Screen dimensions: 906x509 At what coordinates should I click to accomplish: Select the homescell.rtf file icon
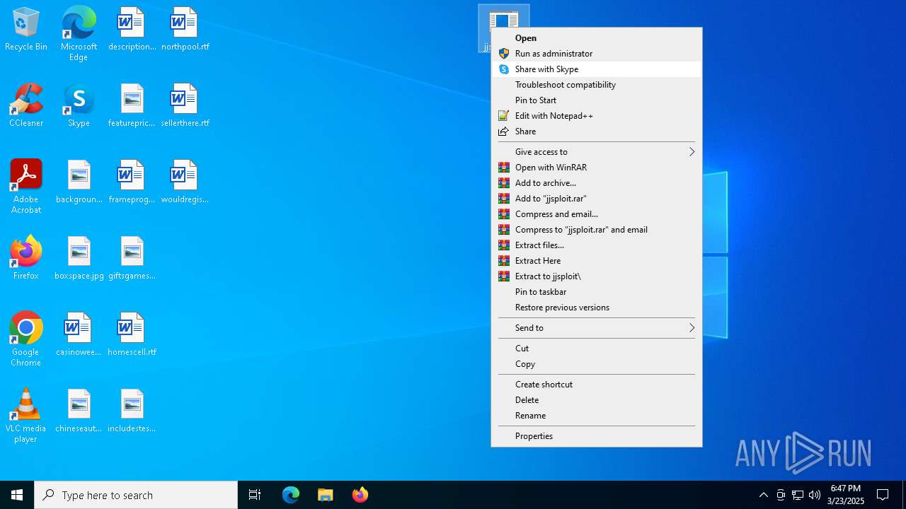(132, 335)
